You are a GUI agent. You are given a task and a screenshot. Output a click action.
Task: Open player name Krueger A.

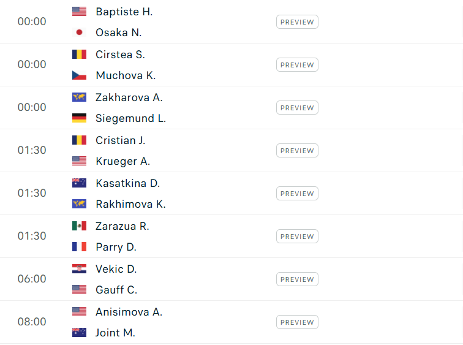pos(122,161)
